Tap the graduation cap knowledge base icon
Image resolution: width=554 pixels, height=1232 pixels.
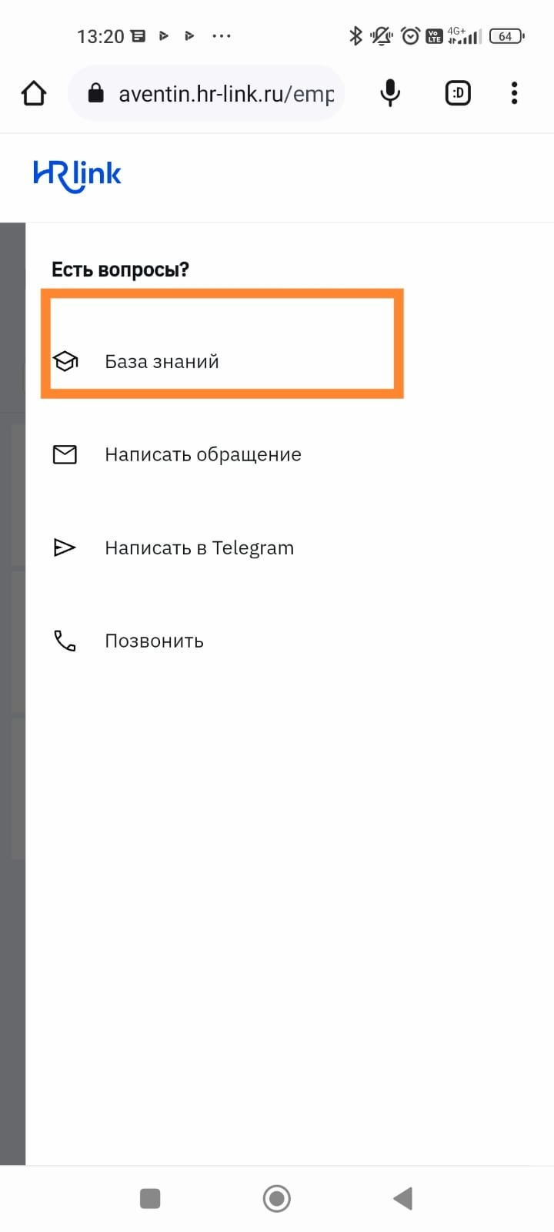65,361
